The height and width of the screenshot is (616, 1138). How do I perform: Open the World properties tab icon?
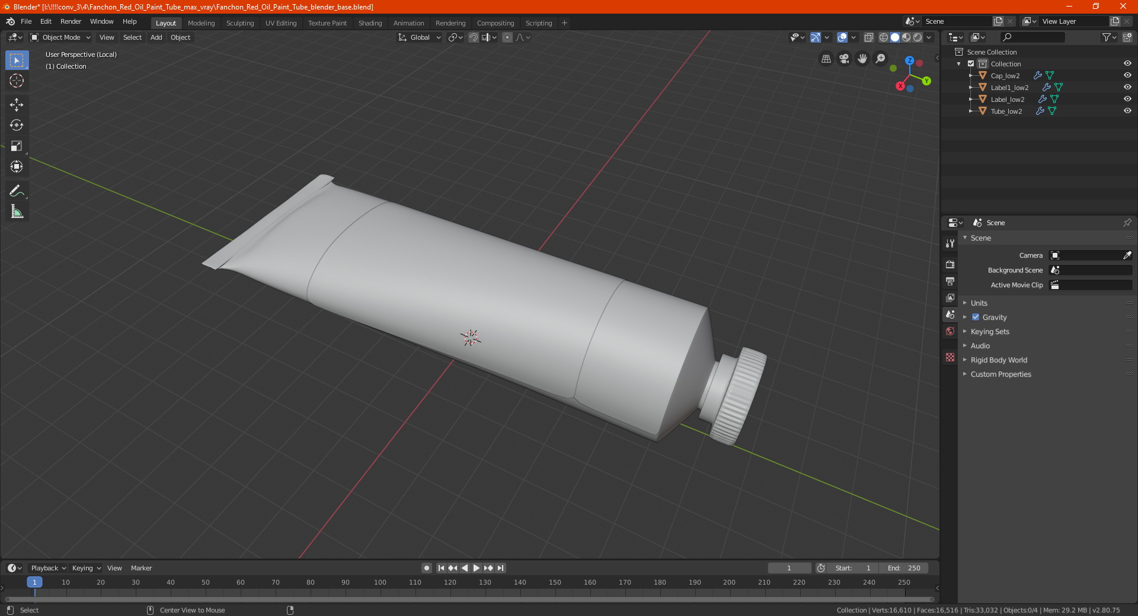[x=950, y=331]
